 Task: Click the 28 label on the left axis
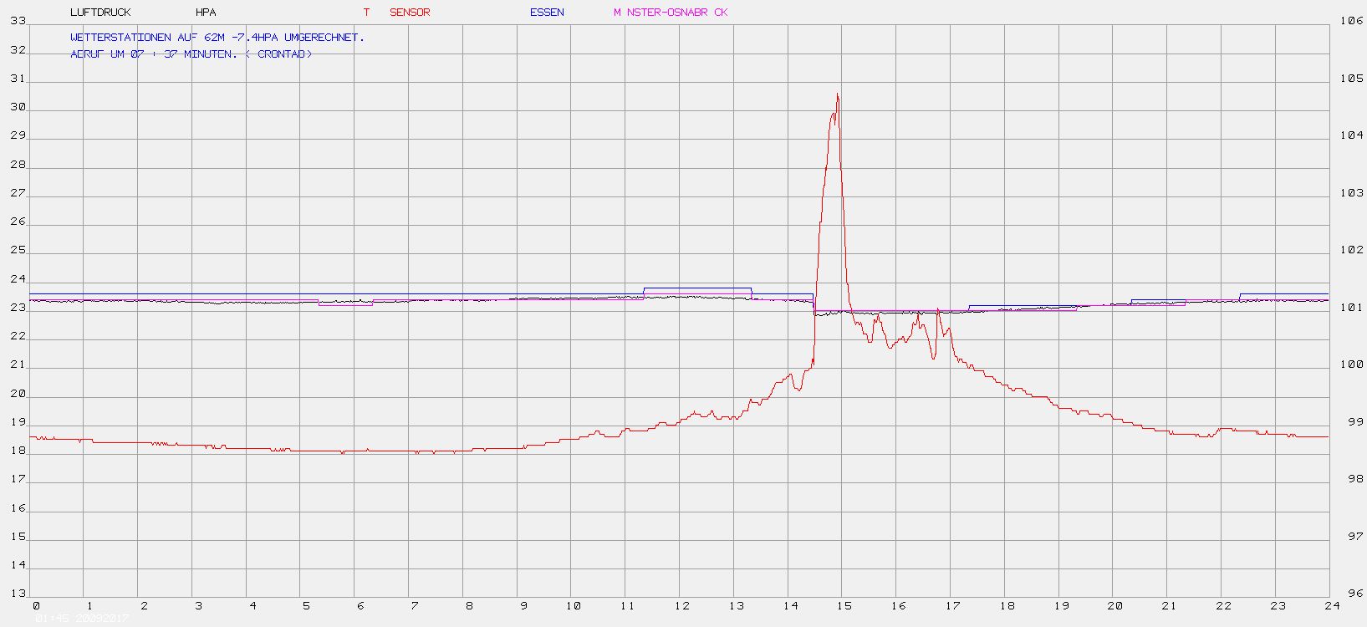point(18,165)
